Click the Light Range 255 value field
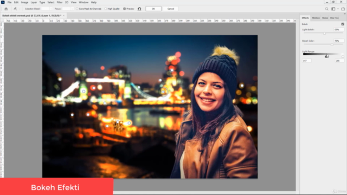This screenshot has height=195, width=347. click(x=339, y=61)
